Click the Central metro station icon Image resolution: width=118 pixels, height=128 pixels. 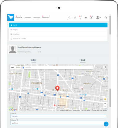(37, 89)
